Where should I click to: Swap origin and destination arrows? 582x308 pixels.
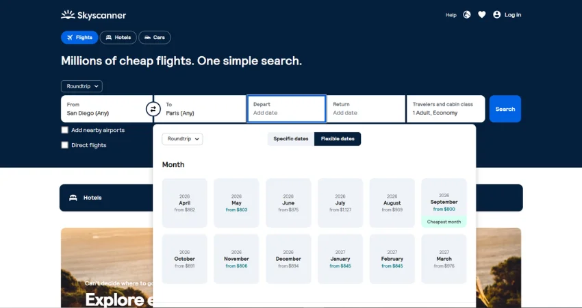[153, 109]
